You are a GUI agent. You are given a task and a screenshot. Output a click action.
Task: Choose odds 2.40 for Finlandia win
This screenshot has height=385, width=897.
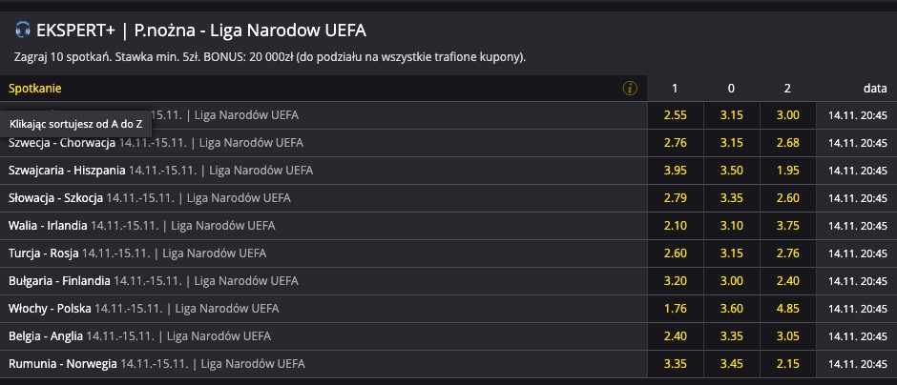[x=787, y=281]
